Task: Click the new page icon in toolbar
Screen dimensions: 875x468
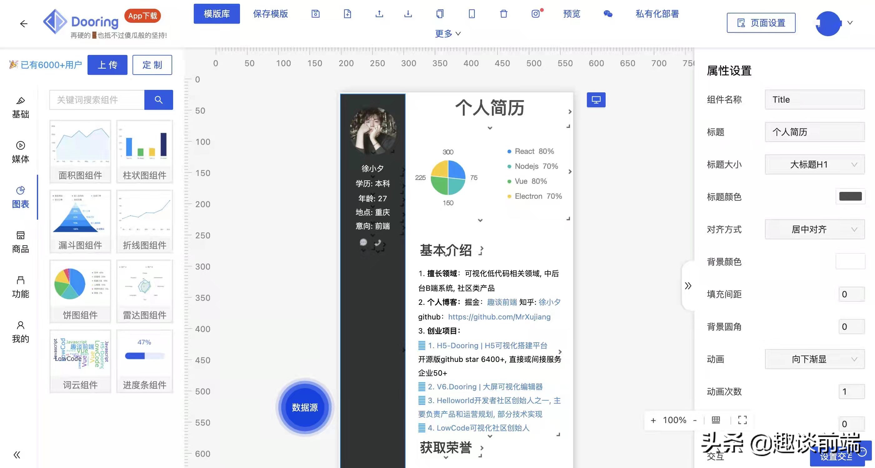Action: tap(347, 13)
